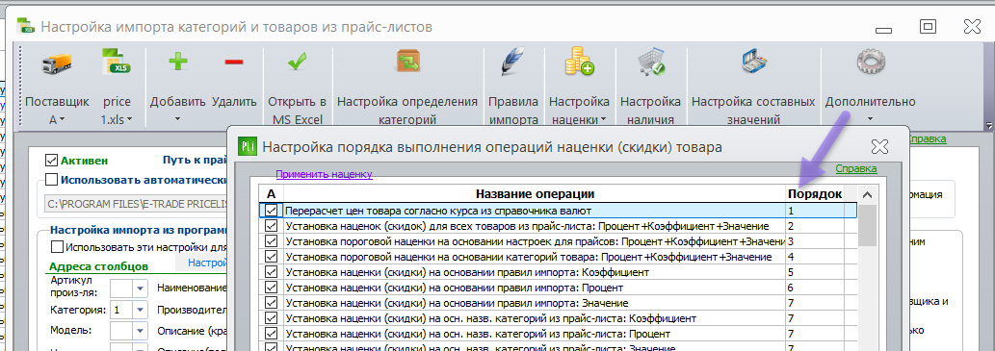Click the Порядок column header
The height and width of the screenshot is (351, 995).
click(x=815, y=194)
